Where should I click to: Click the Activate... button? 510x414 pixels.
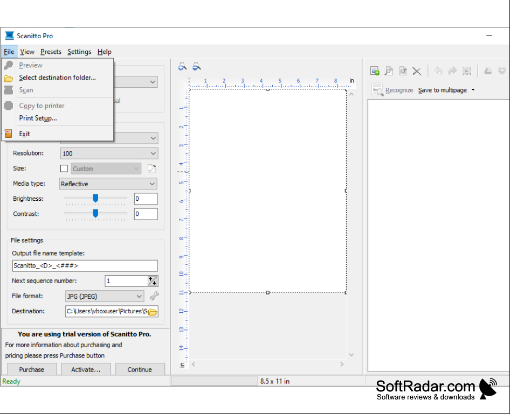(86, 369)
